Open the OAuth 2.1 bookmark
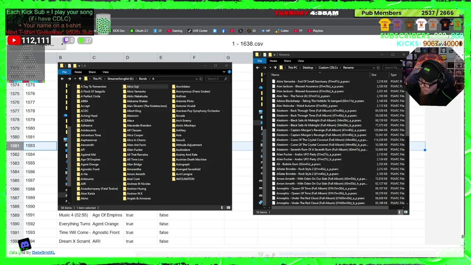Viewport: 471px width, 265px height. (x=139, y=31)
